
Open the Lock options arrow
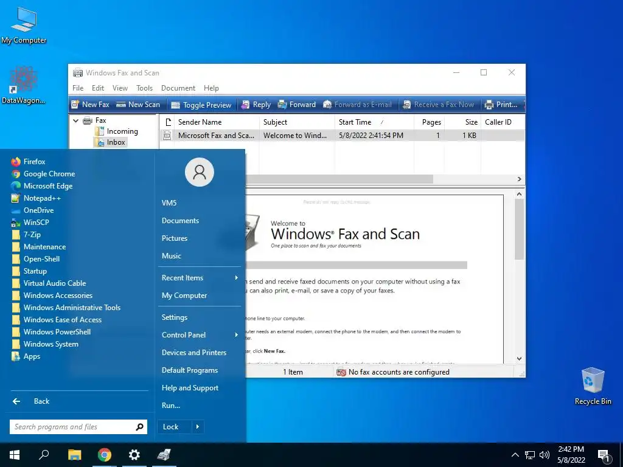(198, 427)
